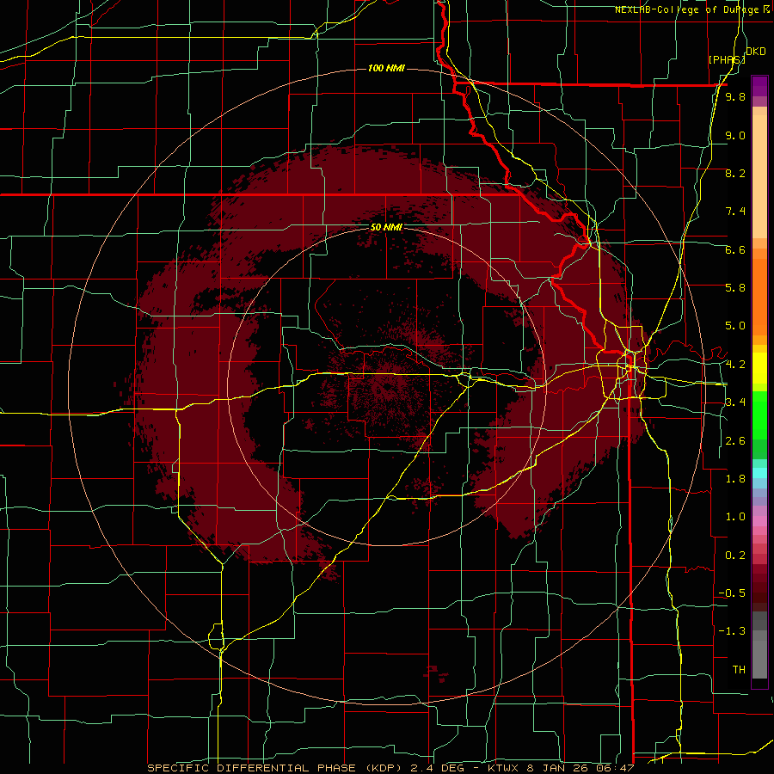Click the 0.2 scale value
774x774 pixels.
(x=735, y=556)
